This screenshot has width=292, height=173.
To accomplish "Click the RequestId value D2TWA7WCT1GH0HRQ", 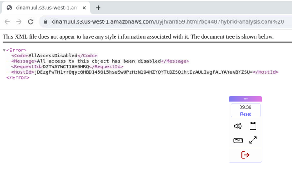I will [66, 66].
